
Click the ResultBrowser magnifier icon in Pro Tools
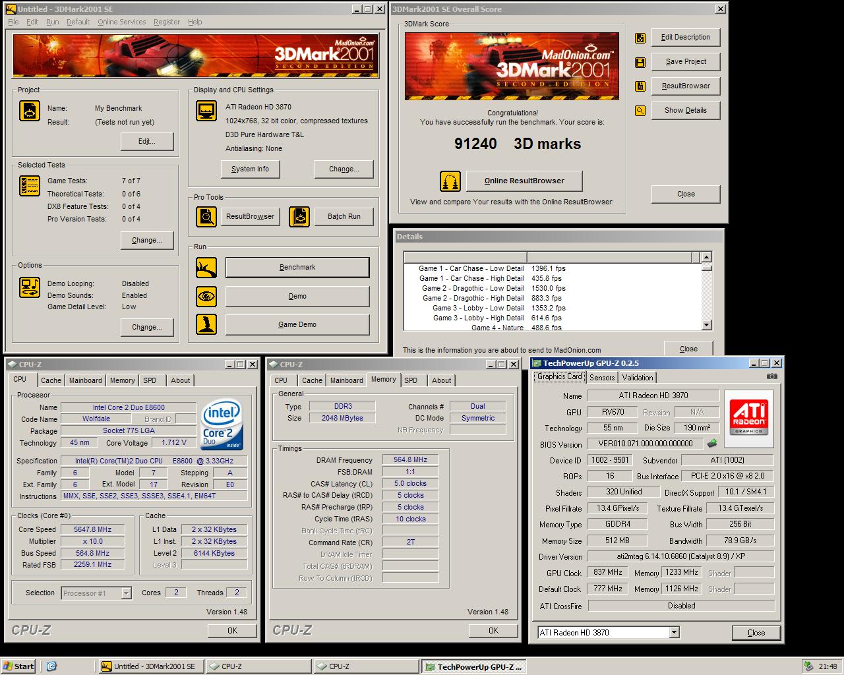pyautogui.click(x=206, y=216)
